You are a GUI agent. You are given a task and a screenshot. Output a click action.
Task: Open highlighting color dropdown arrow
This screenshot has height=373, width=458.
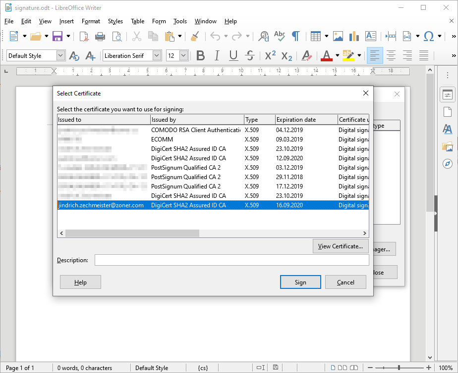[359, 55]
